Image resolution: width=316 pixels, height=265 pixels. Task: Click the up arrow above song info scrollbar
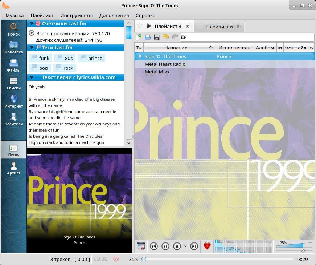(x=129, y=23)
